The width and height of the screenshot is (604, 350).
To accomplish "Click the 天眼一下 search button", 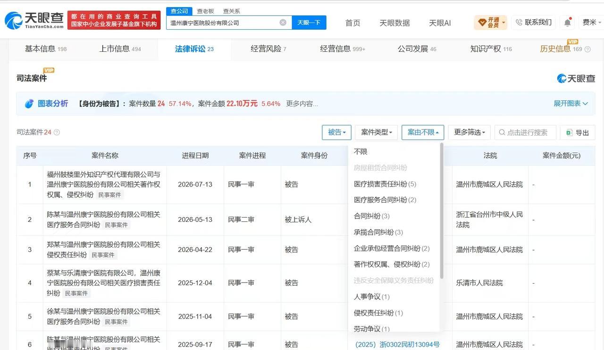I will click(x=309, y=22).
